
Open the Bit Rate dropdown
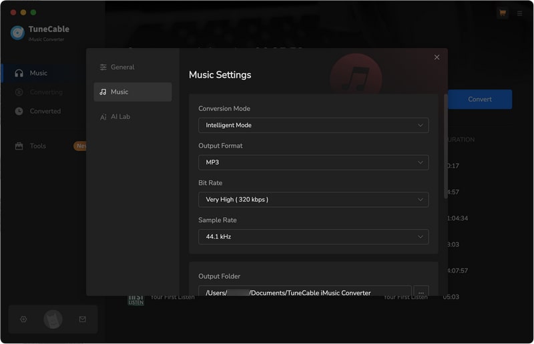tap(313, 200)
